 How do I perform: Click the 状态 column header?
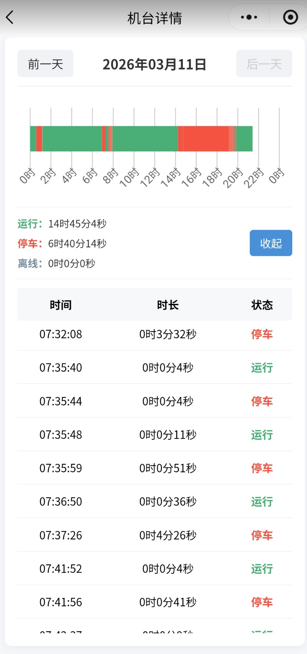[x=262, y=305]
